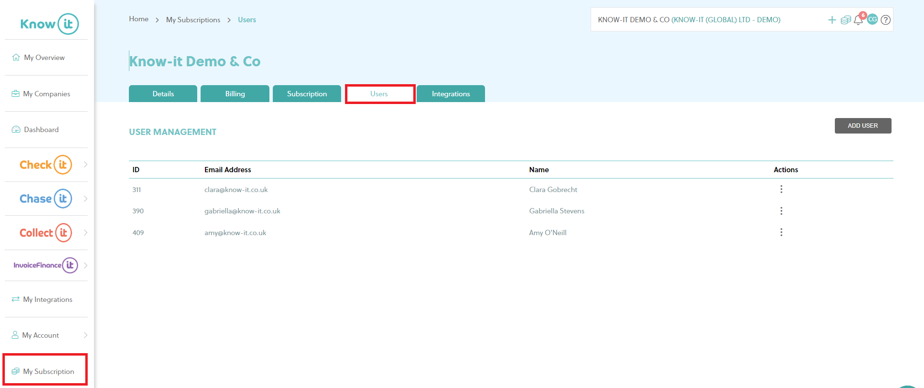Click My Subscriptions in the breadcrumb
The height and width of the screenshot is (388, 924).
193,20
